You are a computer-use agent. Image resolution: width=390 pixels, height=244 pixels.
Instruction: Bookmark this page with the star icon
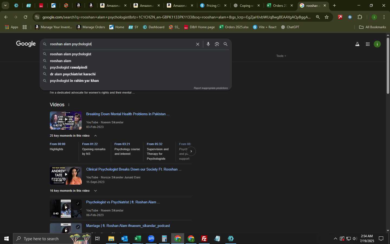[327, 17]
